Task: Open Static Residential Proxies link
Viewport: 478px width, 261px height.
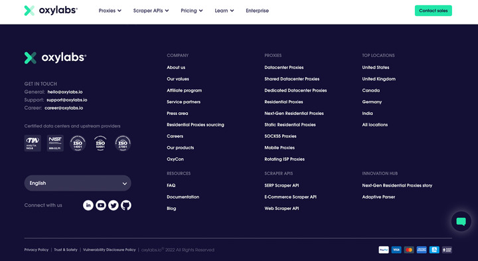Action: 290,125
